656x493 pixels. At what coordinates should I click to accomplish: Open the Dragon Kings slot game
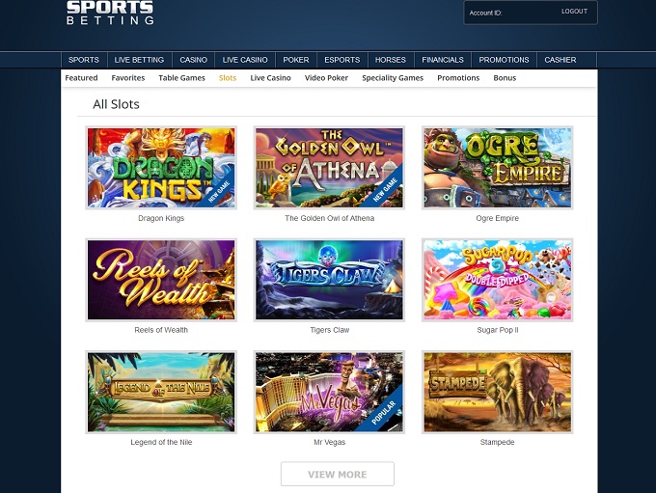pyautogui.click(x=161, y=168)
